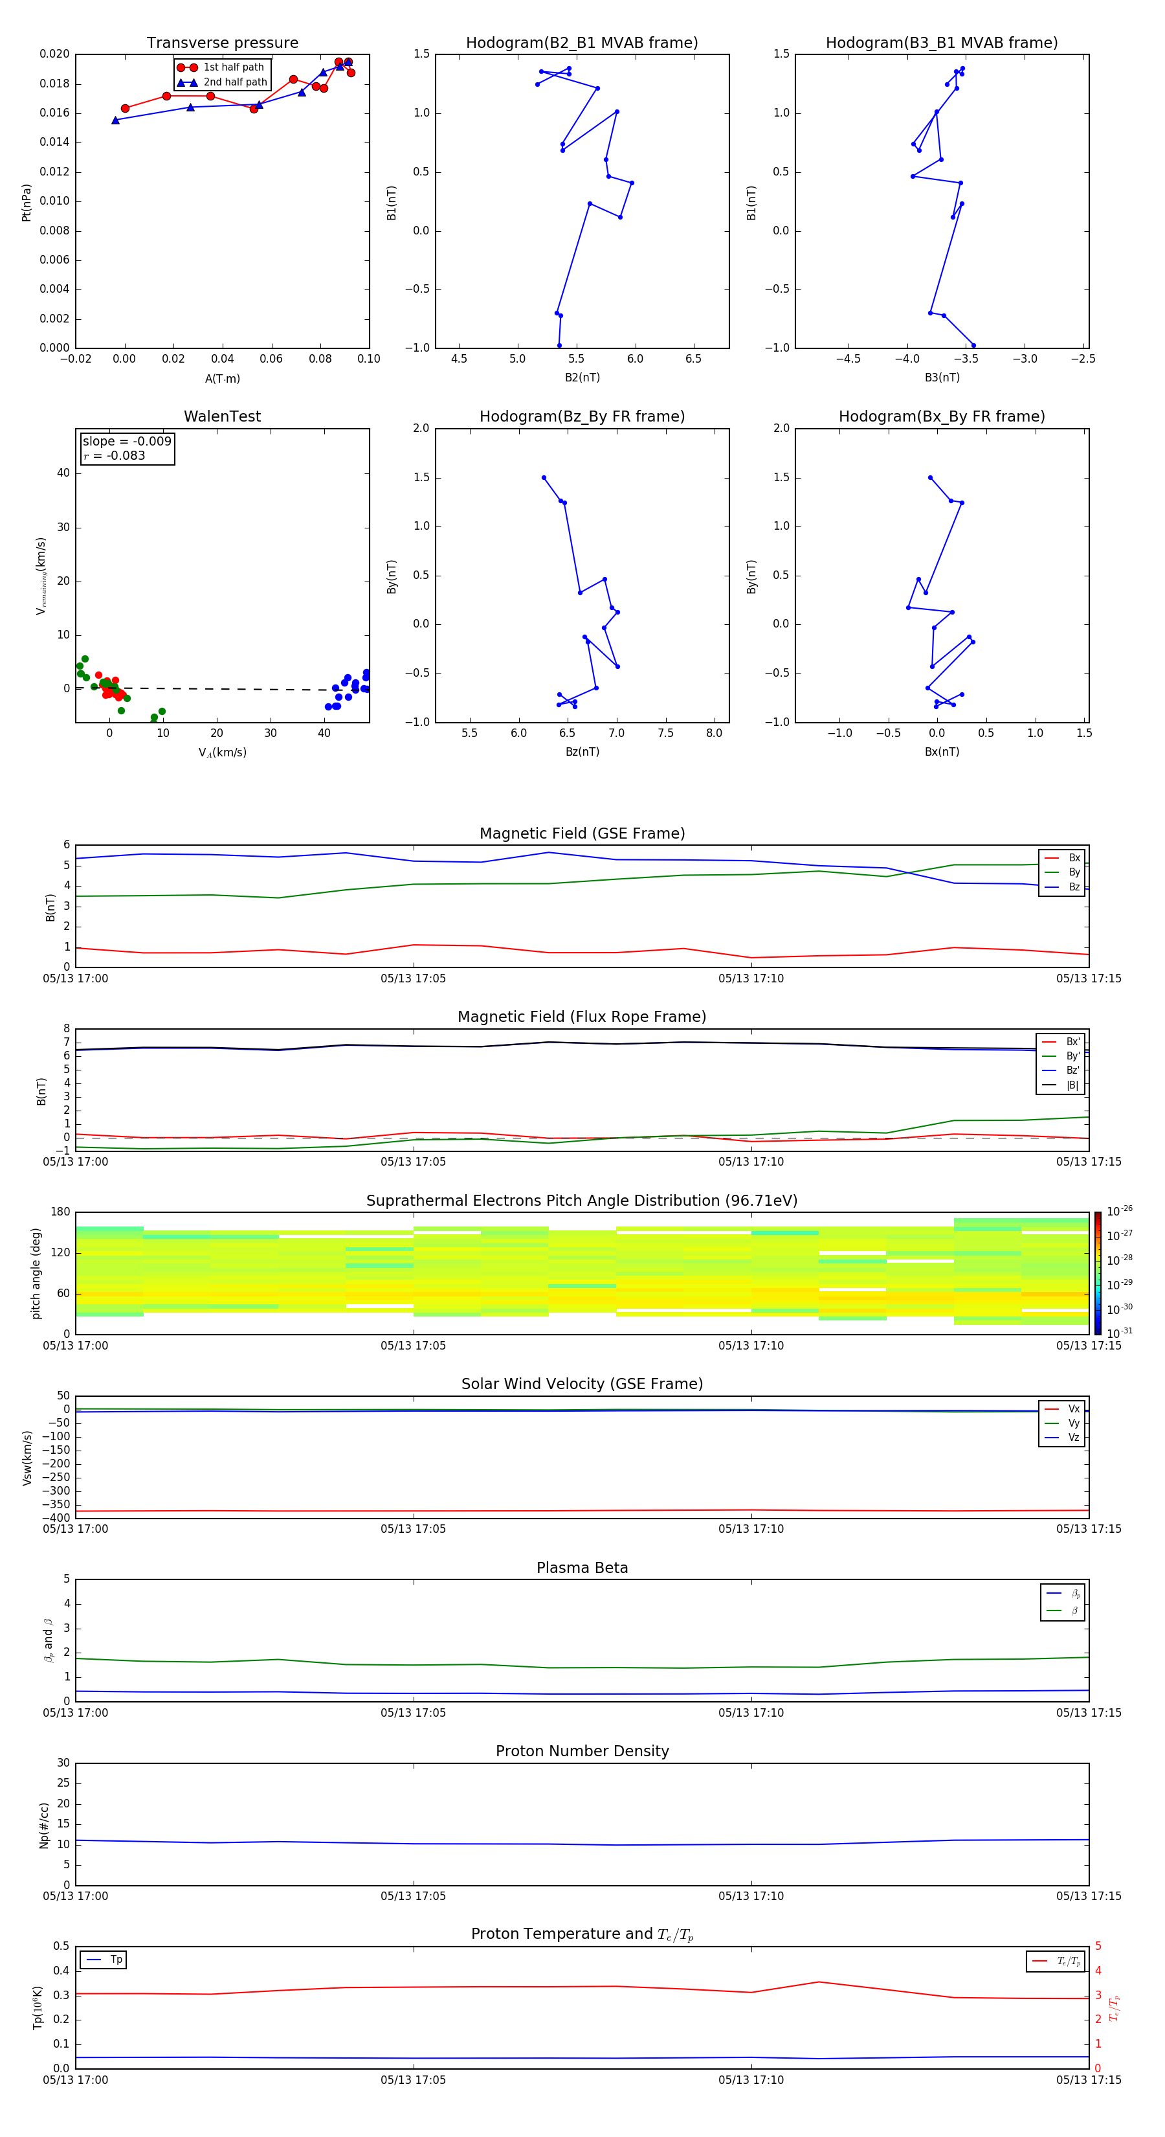Click the 'WalenTest' plot title
The width and height of the screenshot is (1165, 2137).
pyautogui.click(x=222, y=416)
